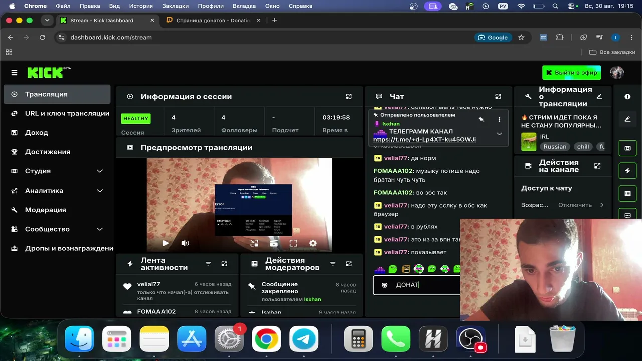Toggle the stream preview panel button in right rail
The image size is (642, 361).
[627, 148]
